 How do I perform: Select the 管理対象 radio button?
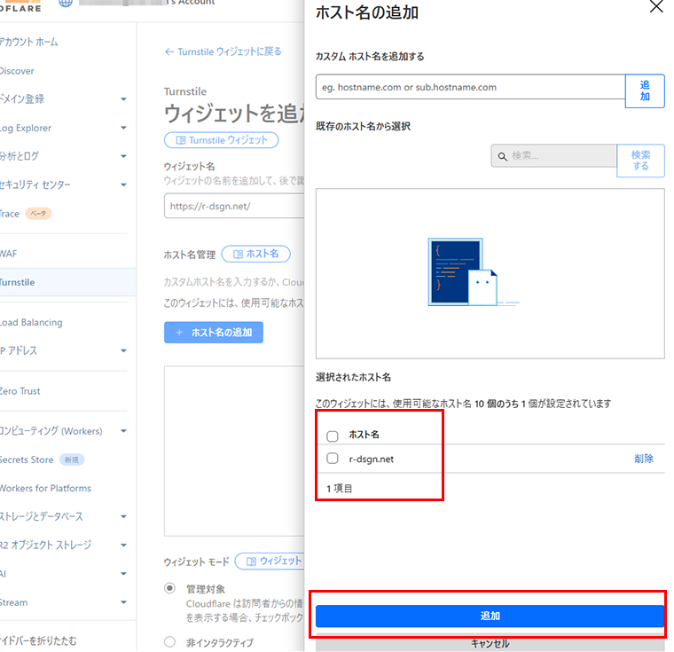169,588
